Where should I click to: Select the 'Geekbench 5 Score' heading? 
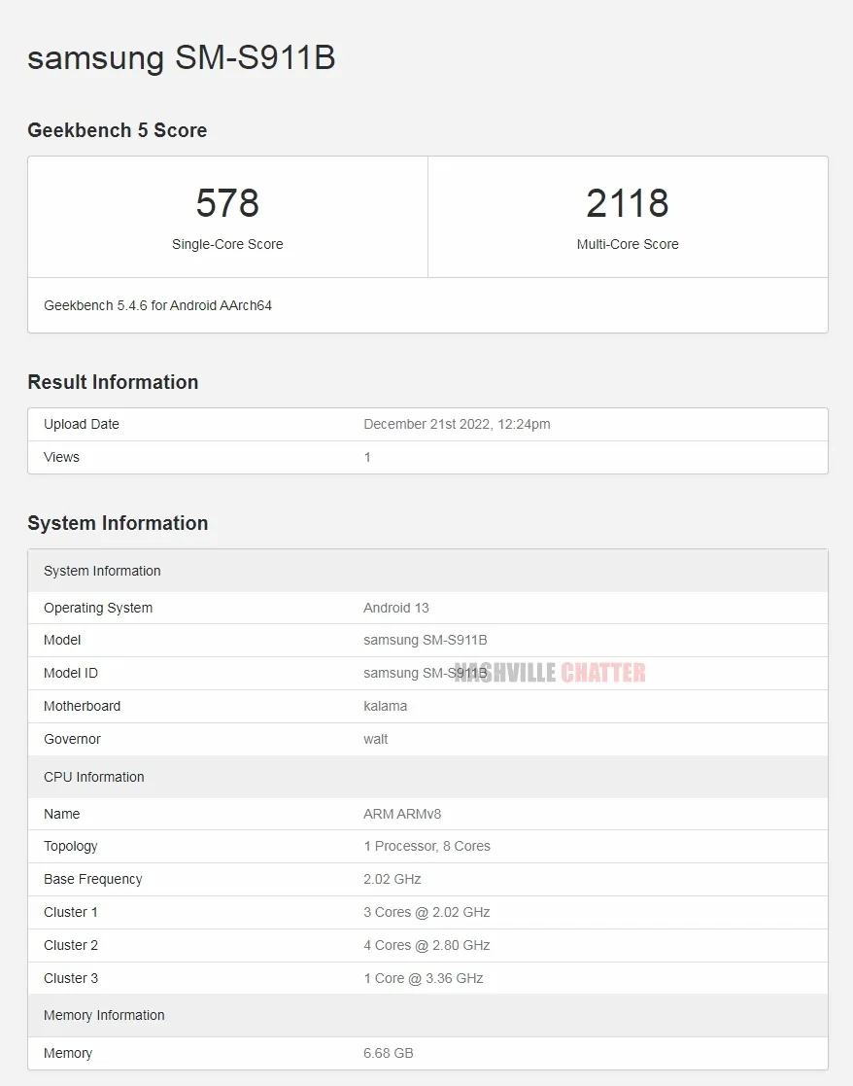[x=117, y=130]
